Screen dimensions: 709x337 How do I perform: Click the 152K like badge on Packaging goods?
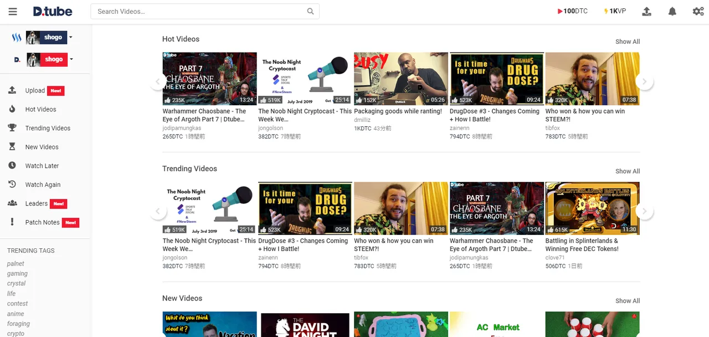click(367, 100)
